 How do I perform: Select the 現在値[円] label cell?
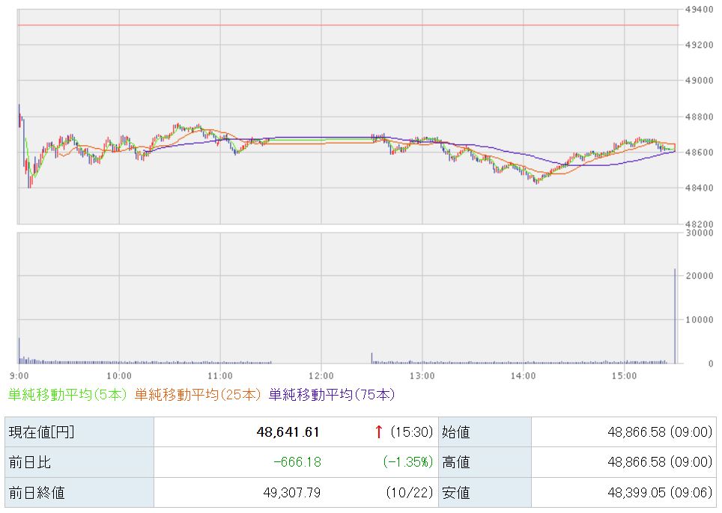(x=42, y=431)
